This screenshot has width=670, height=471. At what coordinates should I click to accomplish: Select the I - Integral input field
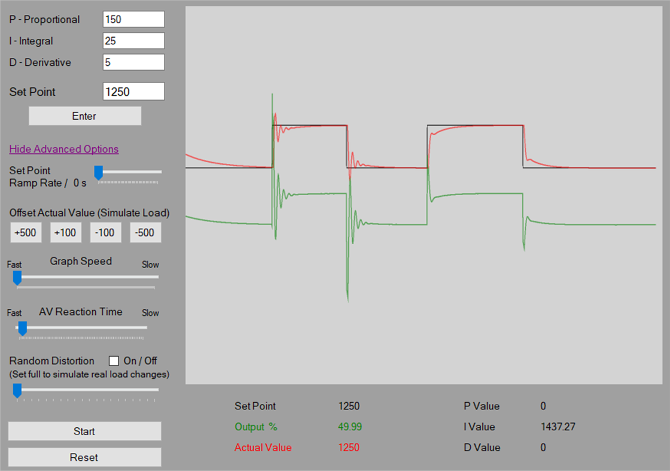(133, 40)
